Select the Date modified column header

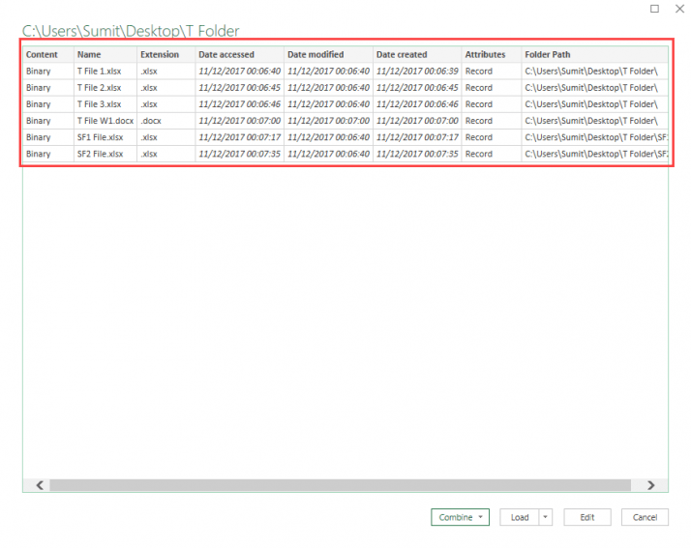328,54
